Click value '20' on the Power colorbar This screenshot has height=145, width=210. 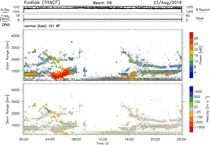[196, 50]
